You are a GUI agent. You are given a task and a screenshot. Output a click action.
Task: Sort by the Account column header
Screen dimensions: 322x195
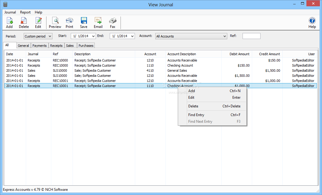point(150,54)
